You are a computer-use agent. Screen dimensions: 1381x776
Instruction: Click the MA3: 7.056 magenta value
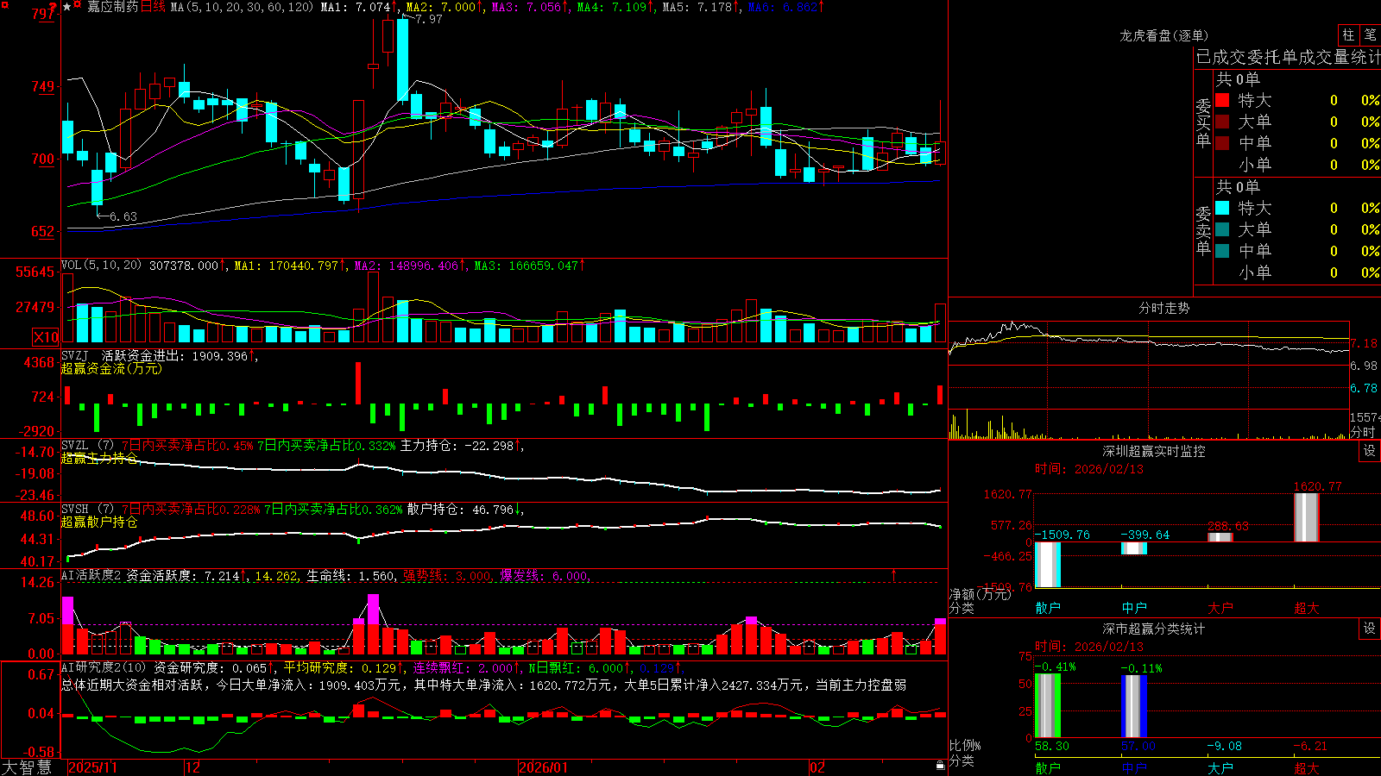[526, 7]
